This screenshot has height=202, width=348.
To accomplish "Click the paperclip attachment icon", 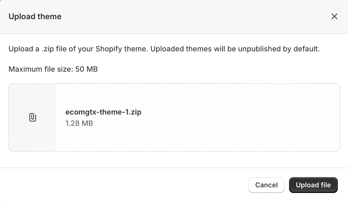I will pos(33,117).
